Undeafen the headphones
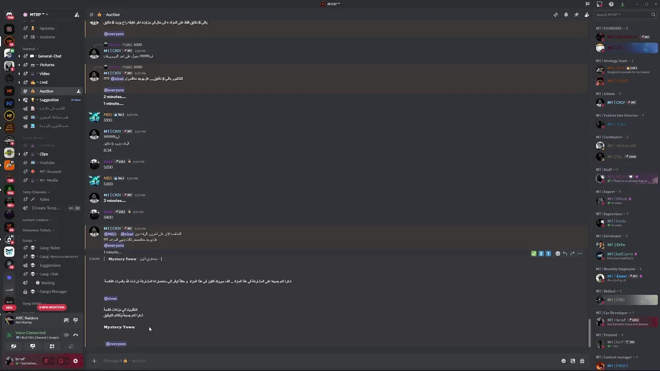The height and width of the screenshot is (371, 660). coord(61,361)
